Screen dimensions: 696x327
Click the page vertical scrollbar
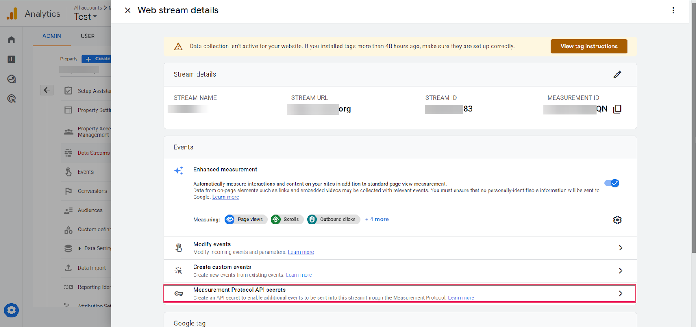693,130
